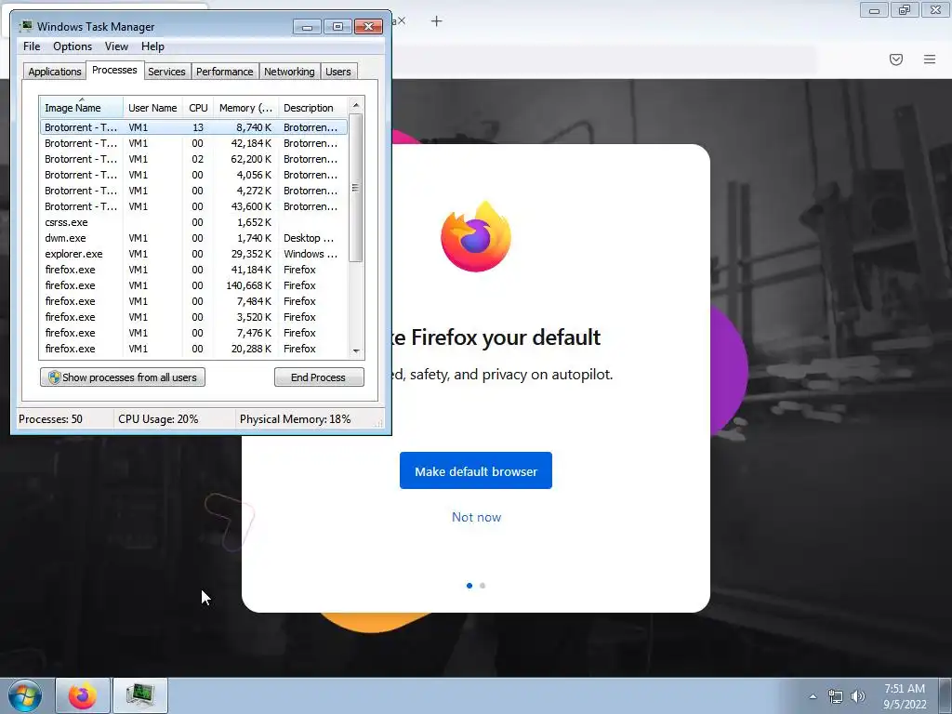Image resolution: width=952 pixels, height=714 pixels.
Task: Open the View menu in Task Manager
Action: click(116, 46)
